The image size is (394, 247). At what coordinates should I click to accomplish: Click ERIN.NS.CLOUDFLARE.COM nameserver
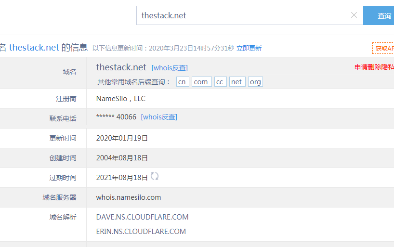(x=141, y=231)
